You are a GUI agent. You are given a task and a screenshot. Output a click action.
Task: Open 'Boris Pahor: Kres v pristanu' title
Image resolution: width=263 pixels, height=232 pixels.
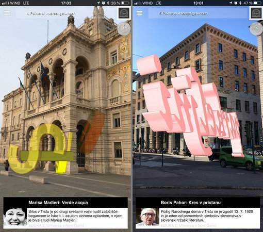point(191,203)
